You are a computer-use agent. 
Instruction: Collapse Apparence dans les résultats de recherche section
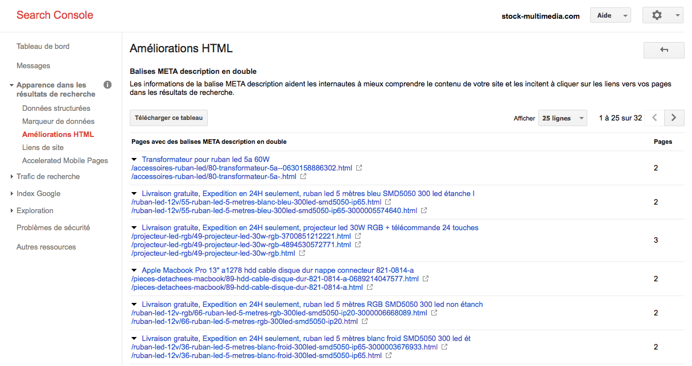(x=11, y=85)
